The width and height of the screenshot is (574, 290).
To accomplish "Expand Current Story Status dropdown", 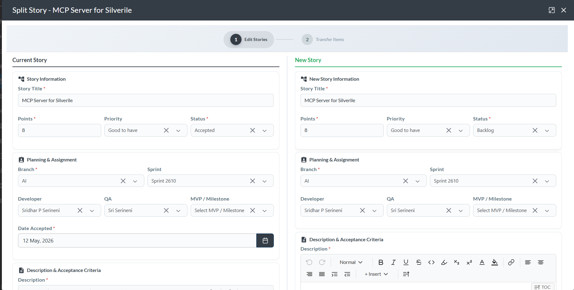I will 264,131.
